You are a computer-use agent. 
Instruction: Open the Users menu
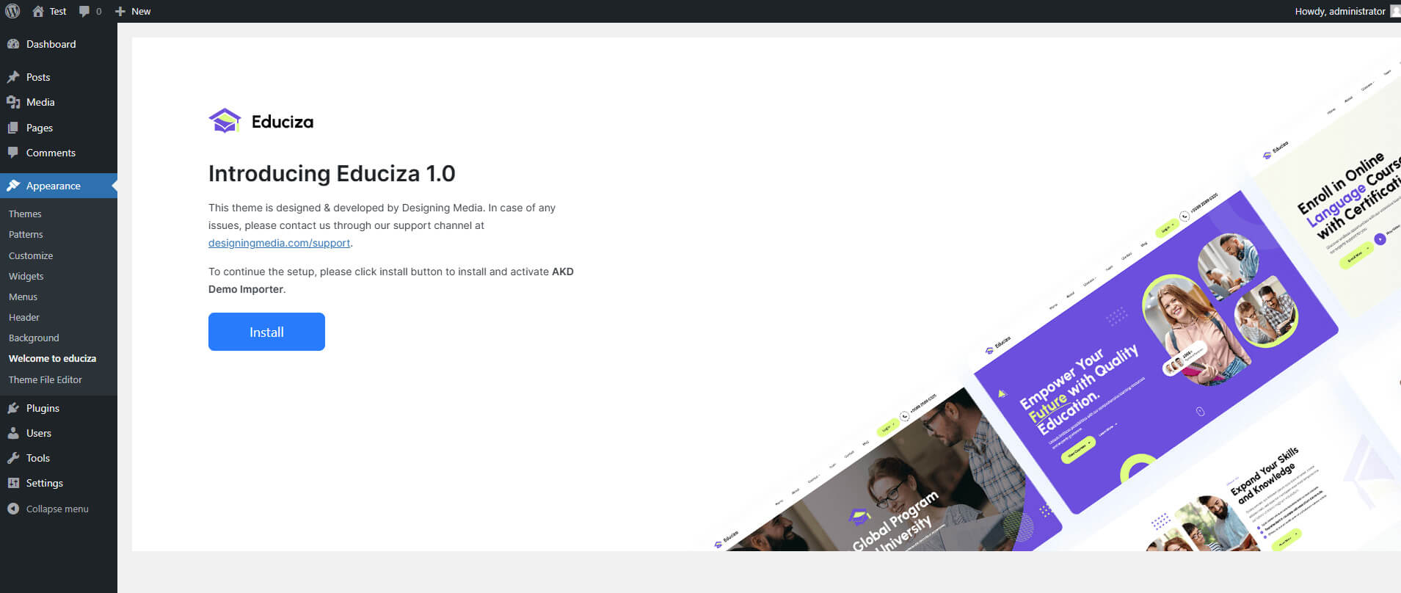point(59,433)
